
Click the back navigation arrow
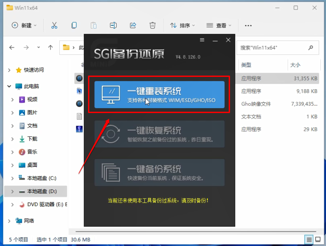point(12,47)
